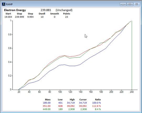Select the green mass 449.00 entry
The image size is (142, 113).
(47, 109)
